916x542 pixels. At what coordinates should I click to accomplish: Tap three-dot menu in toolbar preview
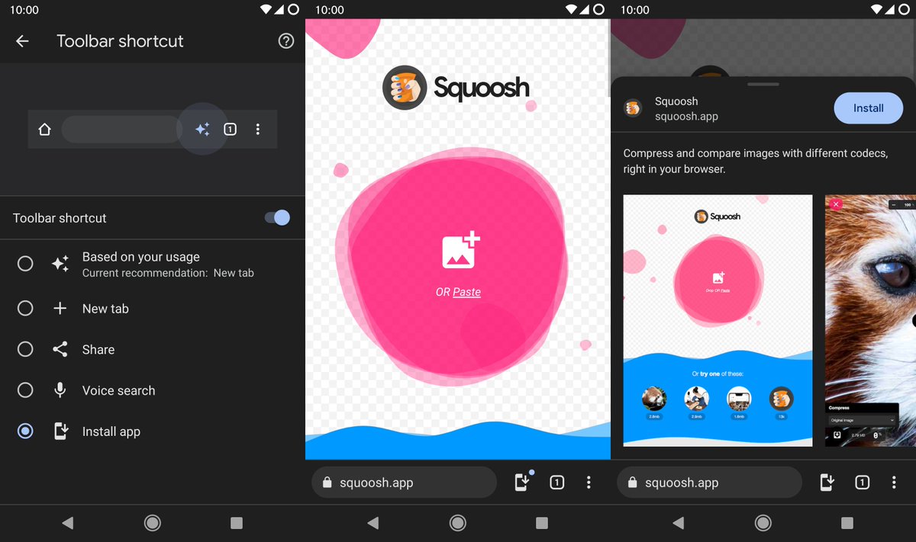tap(258, 130)
